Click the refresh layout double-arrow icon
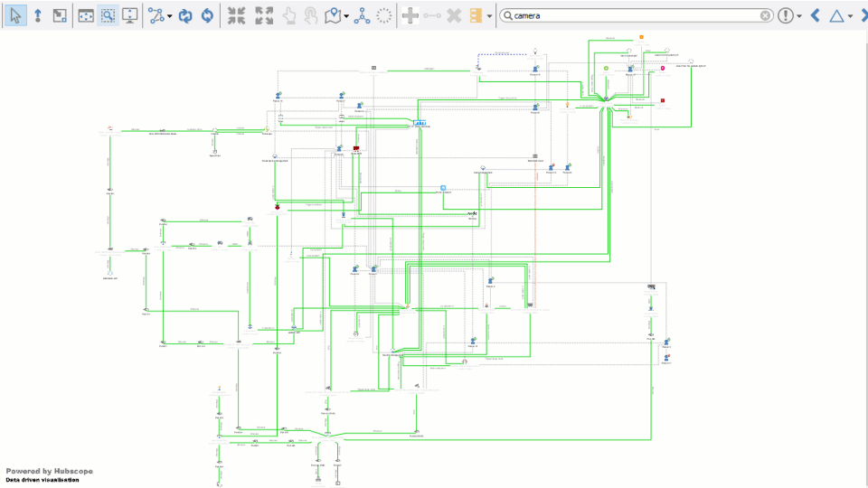The image size is (868, 488). 184,15
